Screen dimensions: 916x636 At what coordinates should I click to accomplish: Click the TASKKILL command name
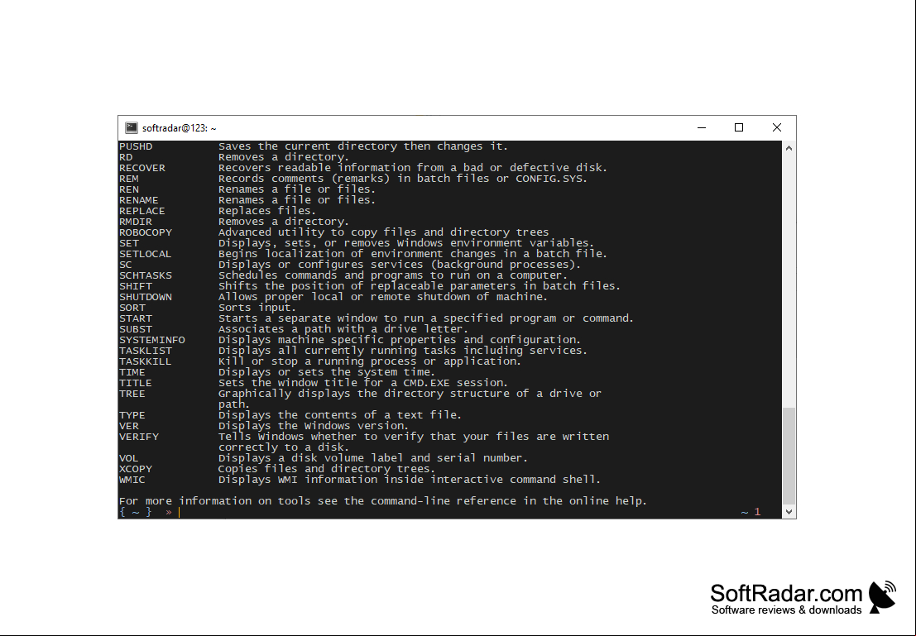tap(146, 361)
